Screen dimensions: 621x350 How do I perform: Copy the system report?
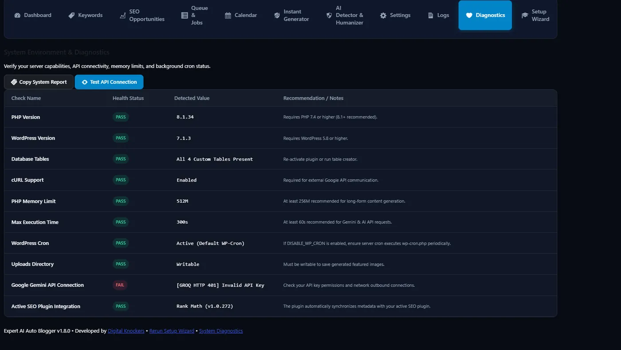coord(39,82)
